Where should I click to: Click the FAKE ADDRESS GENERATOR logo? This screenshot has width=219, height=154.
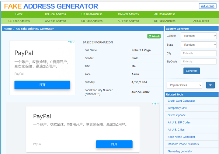pyautogui.click(x=51, y=6)
